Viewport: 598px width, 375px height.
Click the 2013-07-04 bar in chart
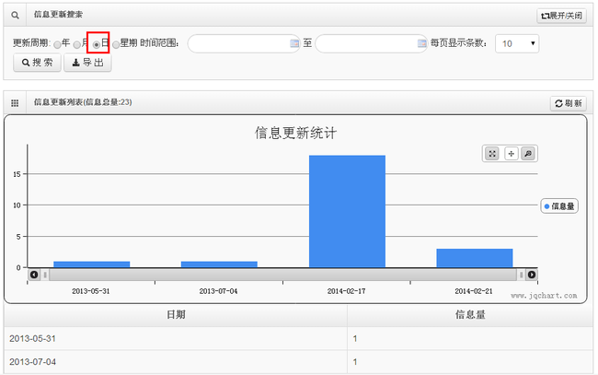(219, 264)
